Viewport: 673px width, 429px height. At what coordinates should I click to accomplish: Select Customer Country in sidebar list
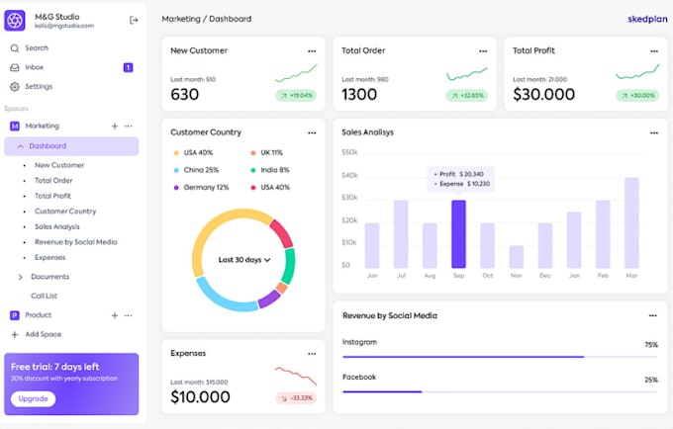click(65, 212)
